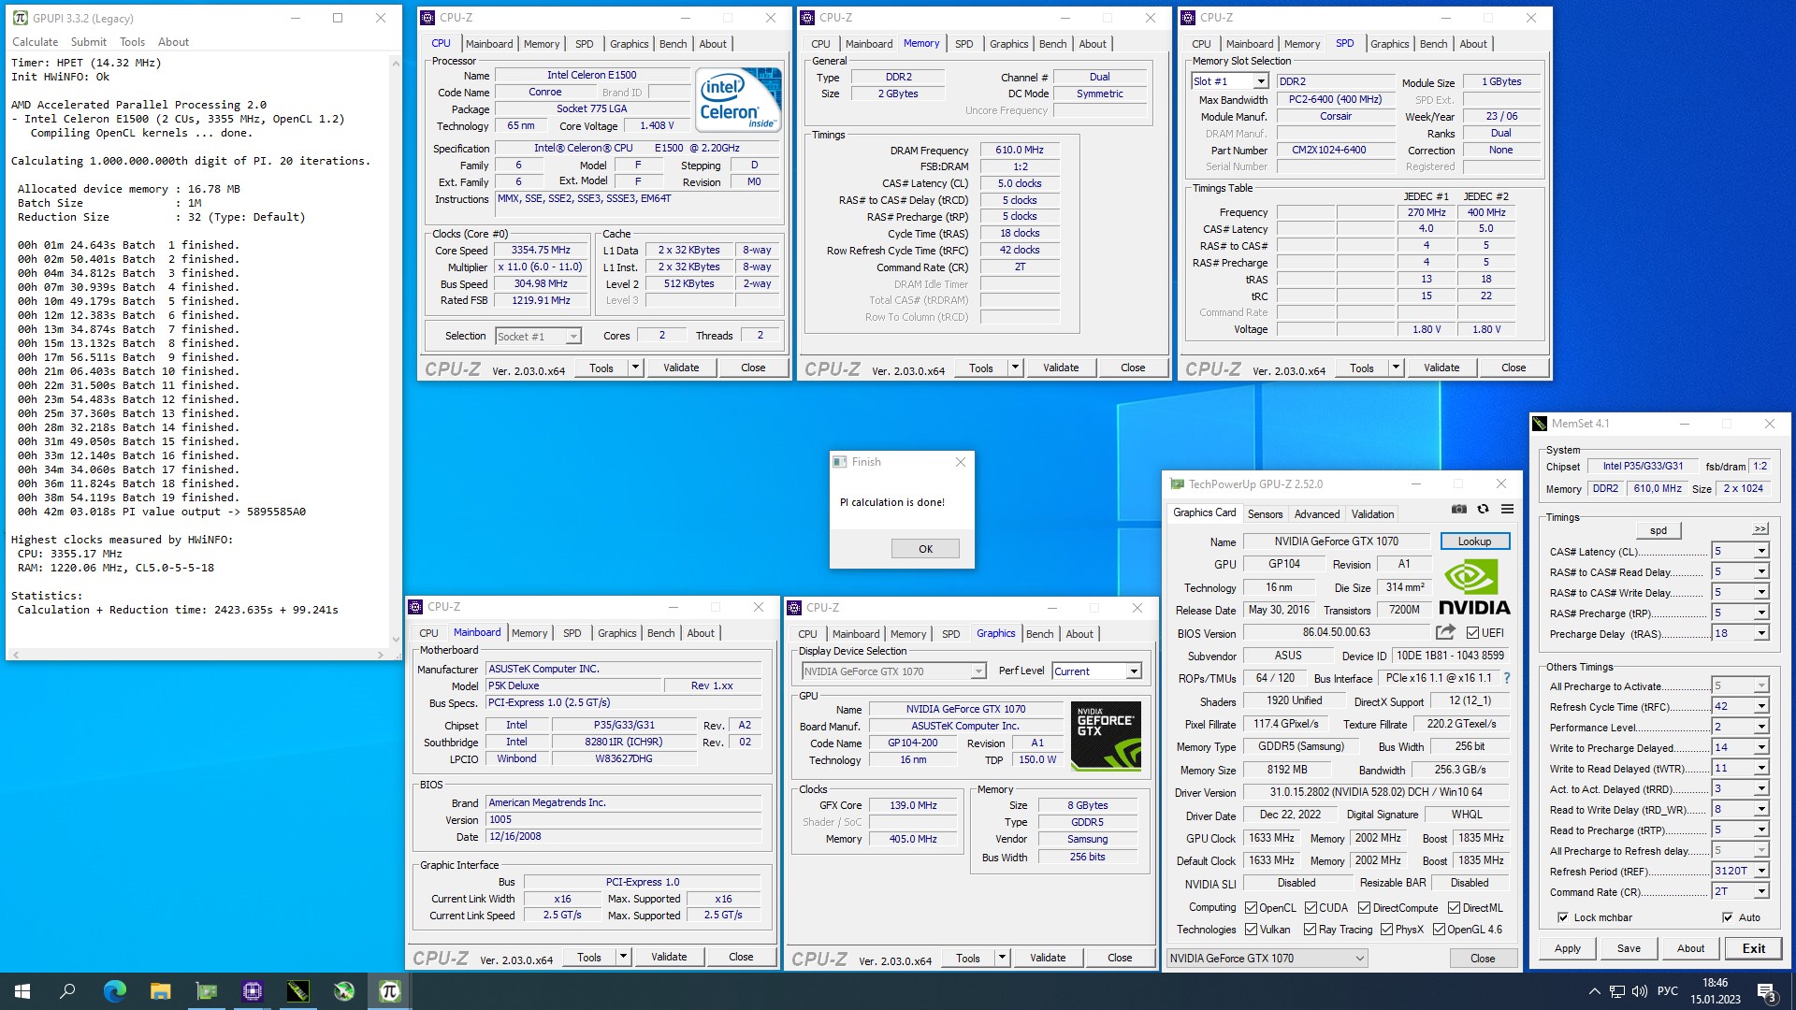Select Mainboard tab in CPU-Z CPU window

pos(489,44)
